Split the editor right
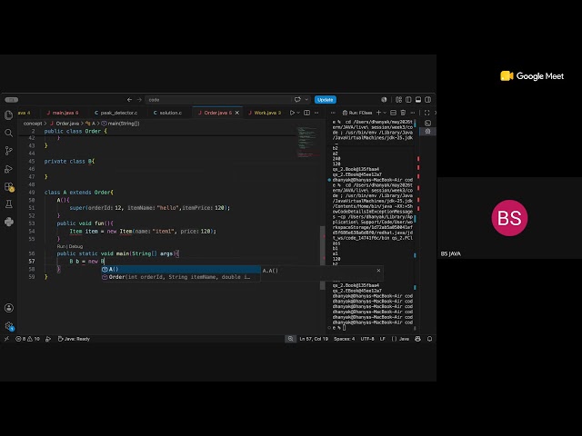 click(x=307, y=113)
